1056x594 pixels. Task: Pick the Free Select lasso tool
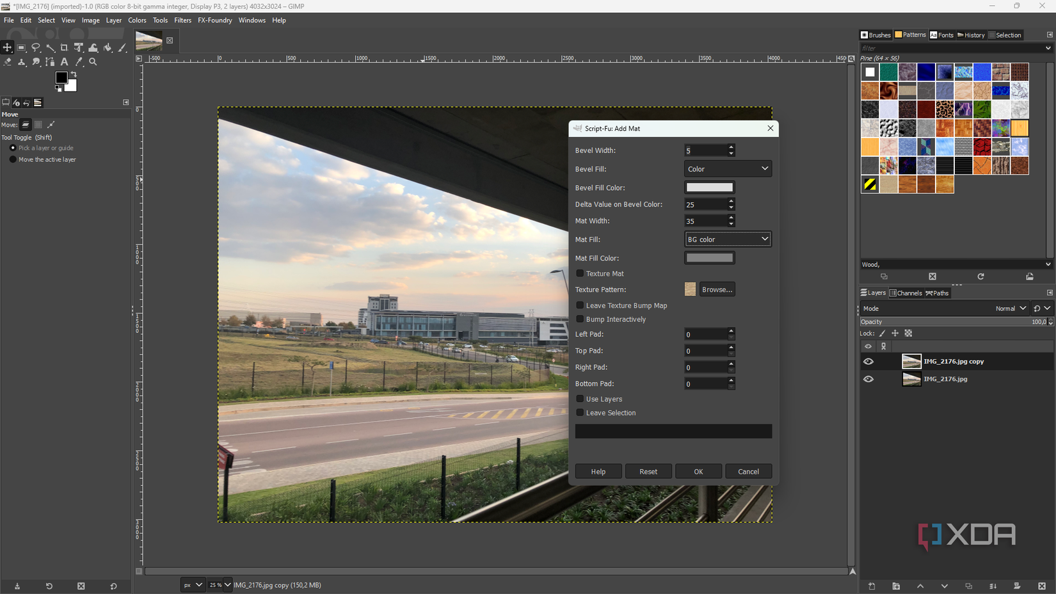point(36,48)
